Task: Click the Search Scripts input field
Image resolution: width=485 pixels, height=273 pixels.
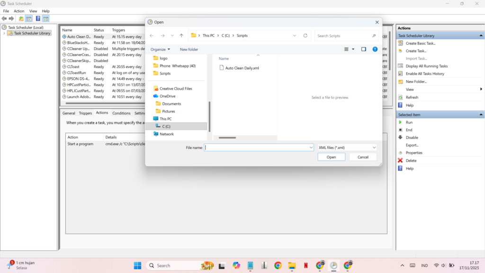Action: click(x=346, y=36)
